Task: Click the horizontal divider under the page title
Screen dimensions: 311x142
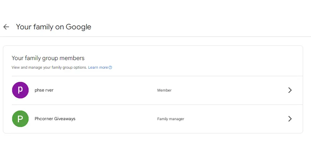Action: coord(155,36)
